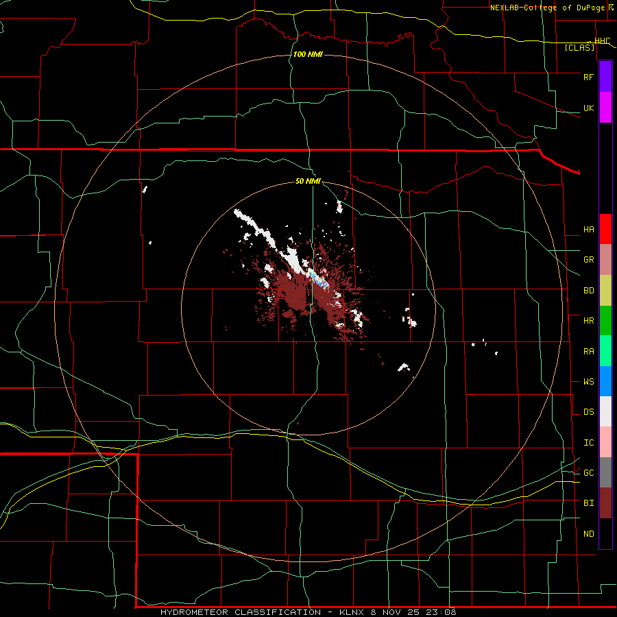Click the blue WS legend swatch

tap(605, 381)
